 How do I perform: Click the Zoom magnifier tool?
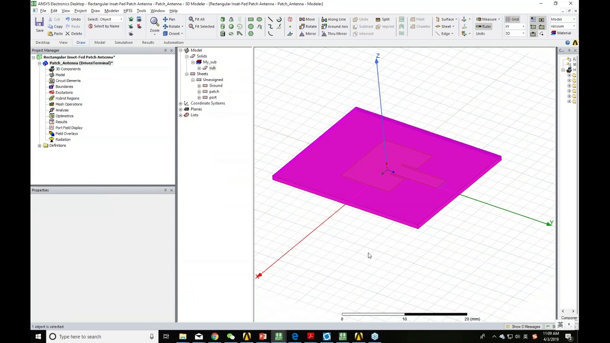(x=154, y=22)
